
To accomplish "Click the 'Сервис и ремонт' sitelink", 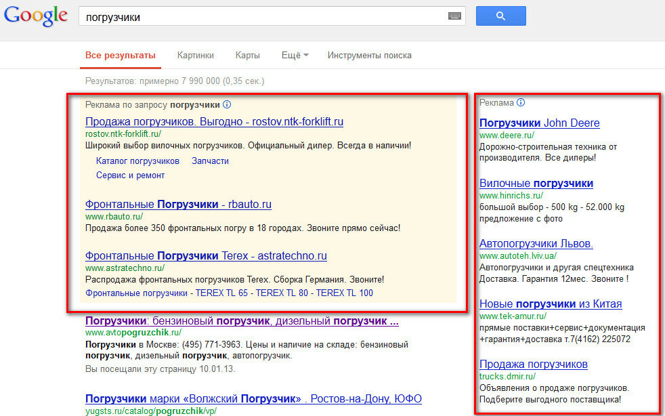I will tap(130, 175).
